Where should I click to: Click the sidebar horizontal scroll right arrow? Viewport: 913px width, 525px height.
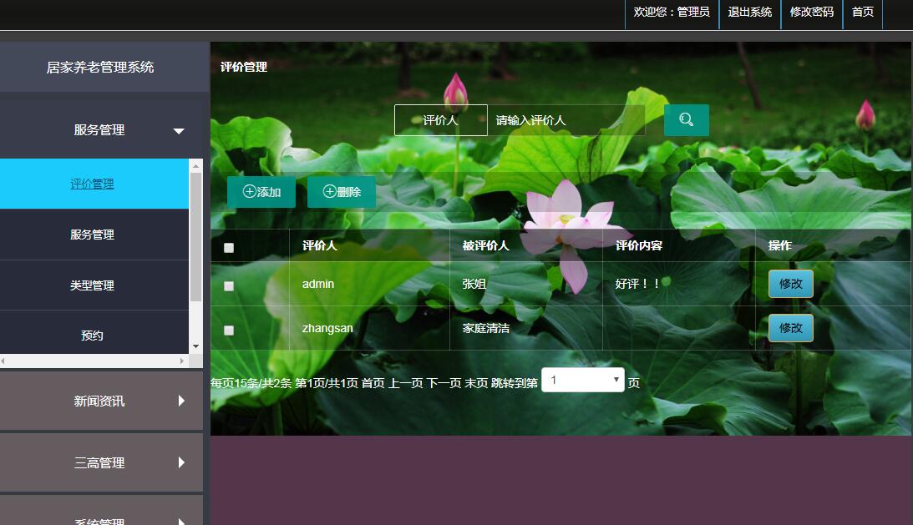(182, 361)
